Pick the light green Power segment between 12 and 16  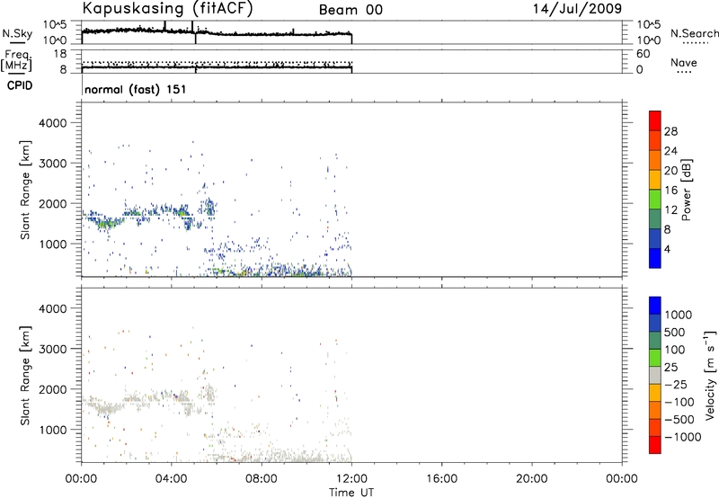[655, 199]
